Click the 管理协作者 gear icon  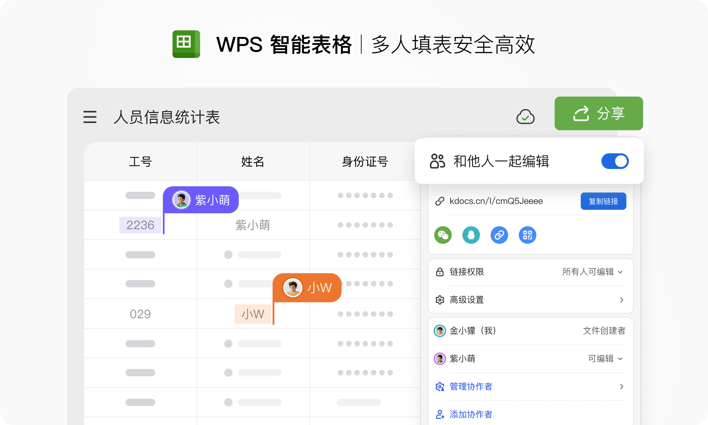(x=440, y=387)
